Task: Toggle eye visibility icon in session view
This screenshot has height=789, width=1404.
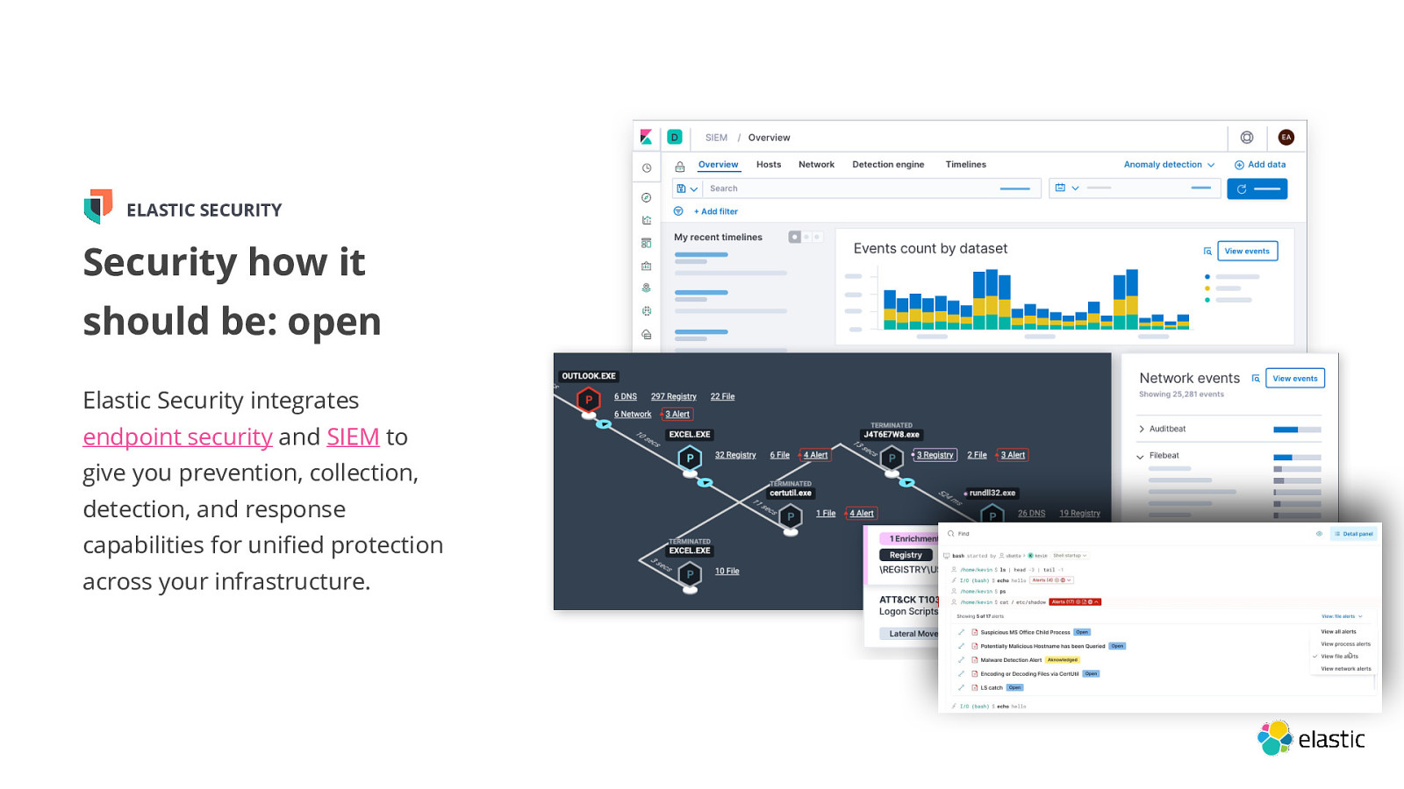Action: tap(1319, 534)
